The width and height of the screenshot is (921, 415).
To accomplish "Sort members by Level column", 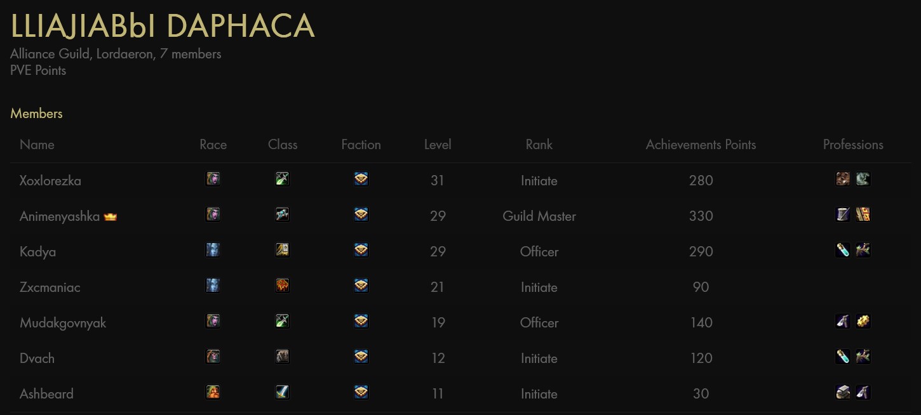I will click(x=438, y=145).
